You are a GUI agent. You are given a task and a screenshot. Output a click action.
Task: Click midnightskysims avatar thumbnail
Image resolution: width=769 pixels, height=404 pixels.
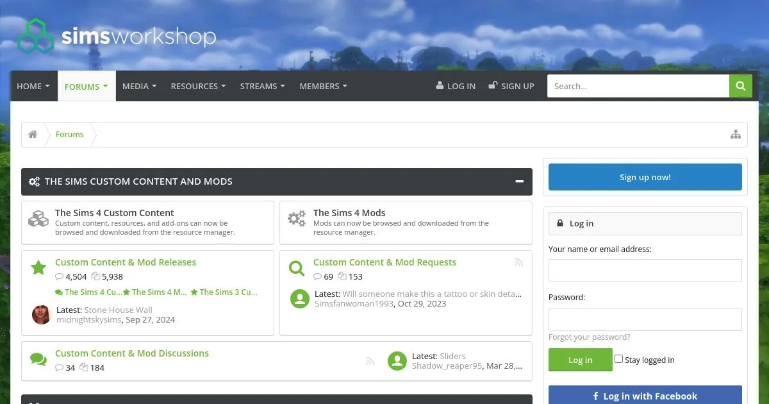point(41,314)
